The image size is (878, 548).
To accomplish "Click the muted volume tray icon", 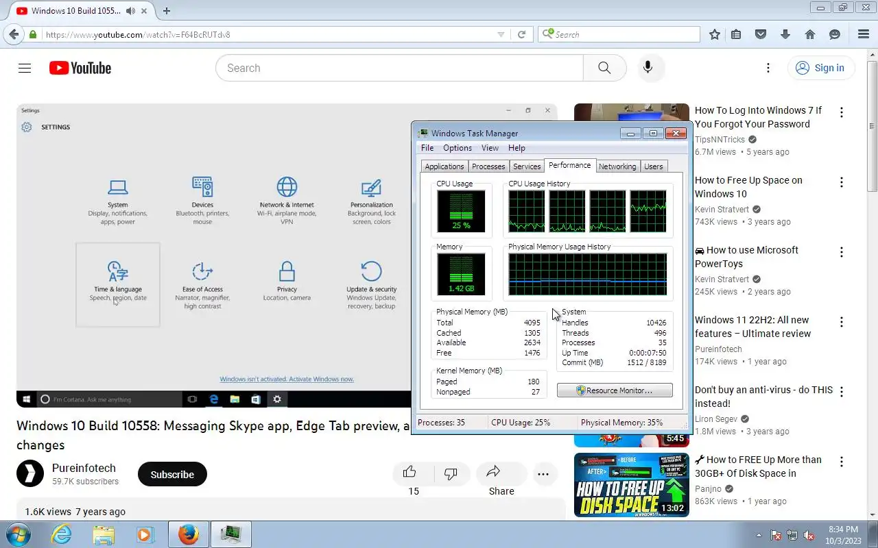I will (809, 535).
